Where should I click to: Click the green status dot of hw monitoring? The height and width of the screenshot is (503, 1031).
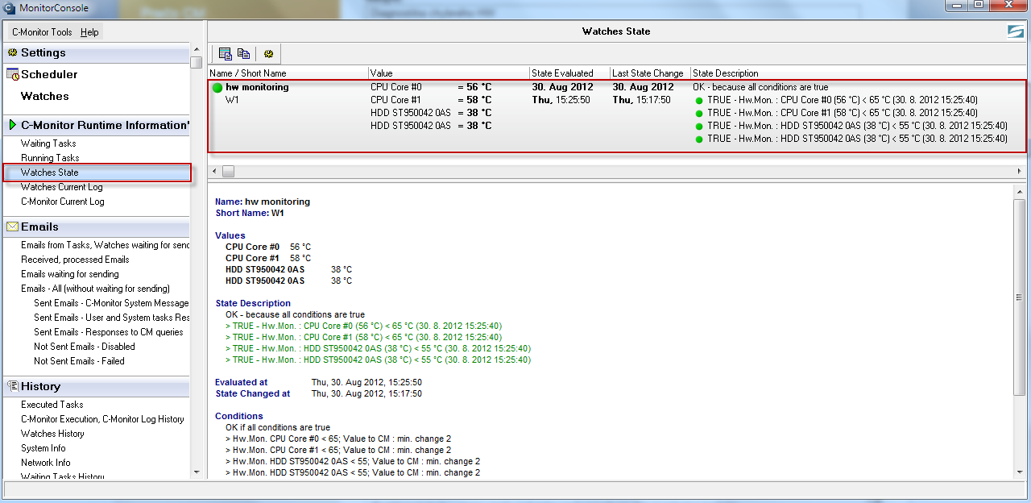pyautogui.click(x=217, y=87)
